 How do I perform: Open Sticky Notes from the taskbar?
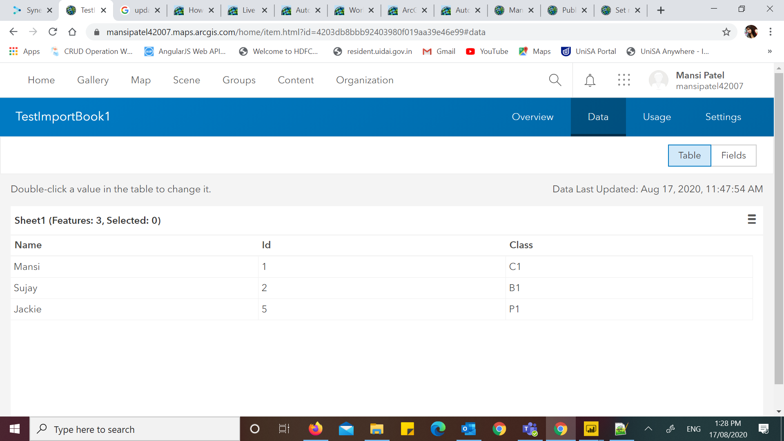tap(407, 429)
